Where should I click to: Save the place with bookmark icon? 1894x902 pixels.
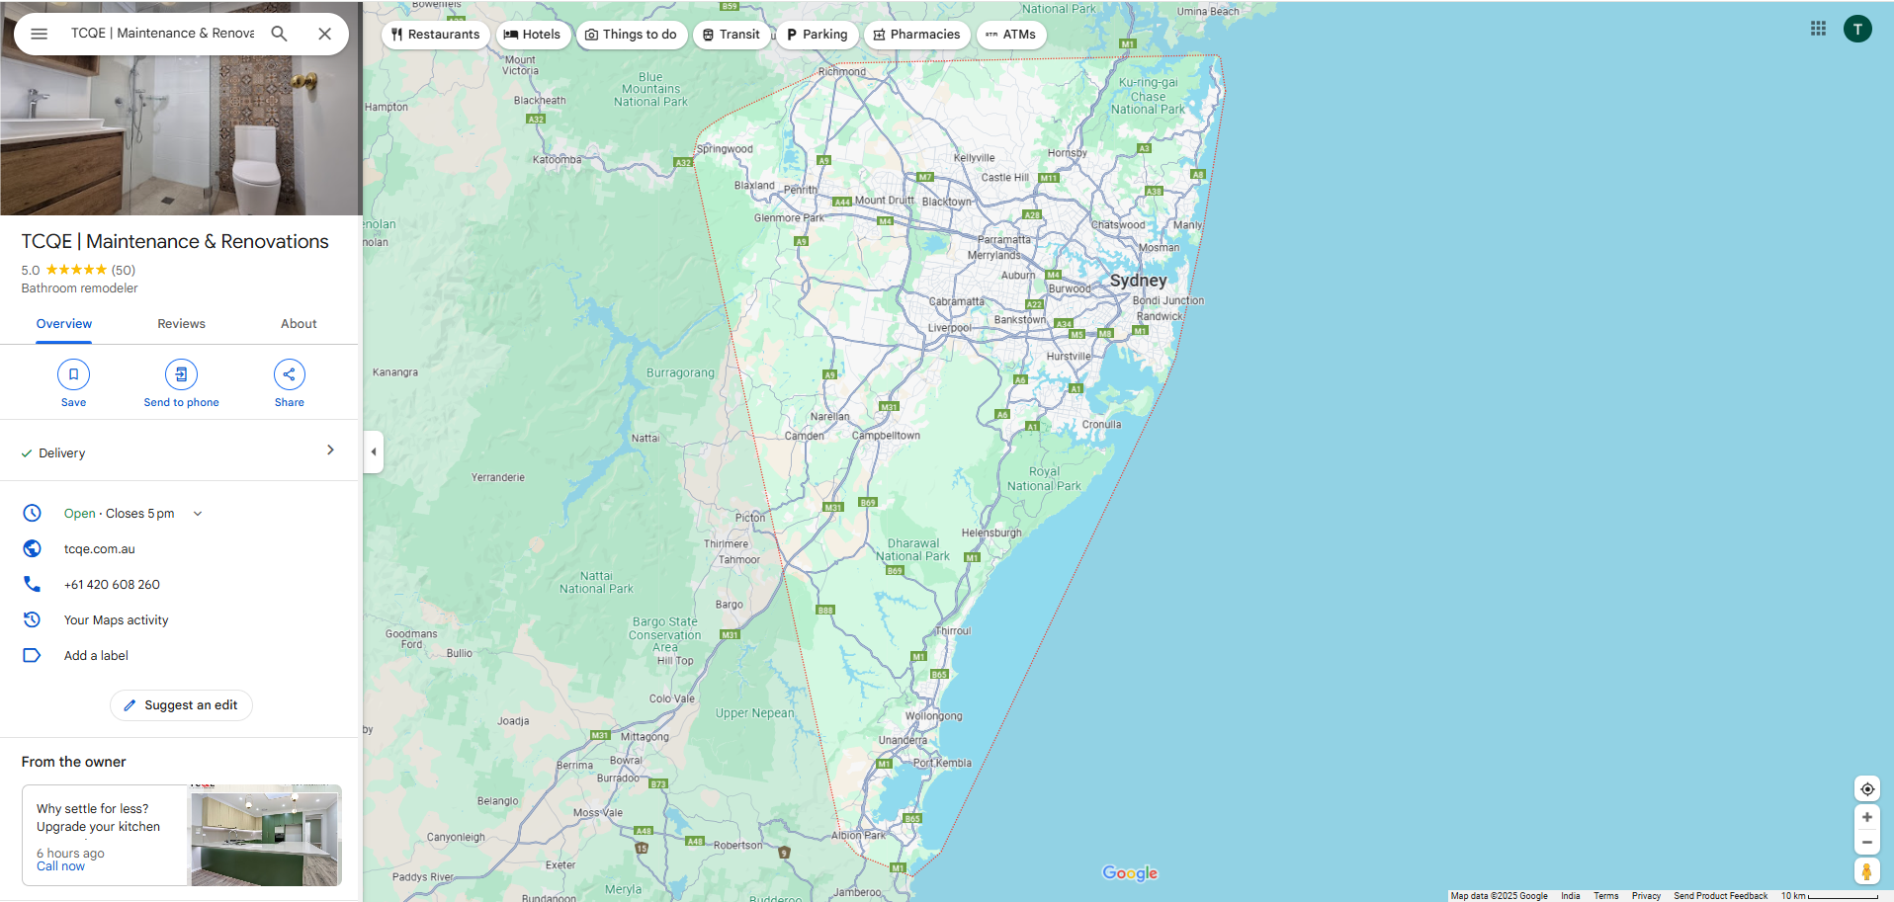tap(73, 374)
